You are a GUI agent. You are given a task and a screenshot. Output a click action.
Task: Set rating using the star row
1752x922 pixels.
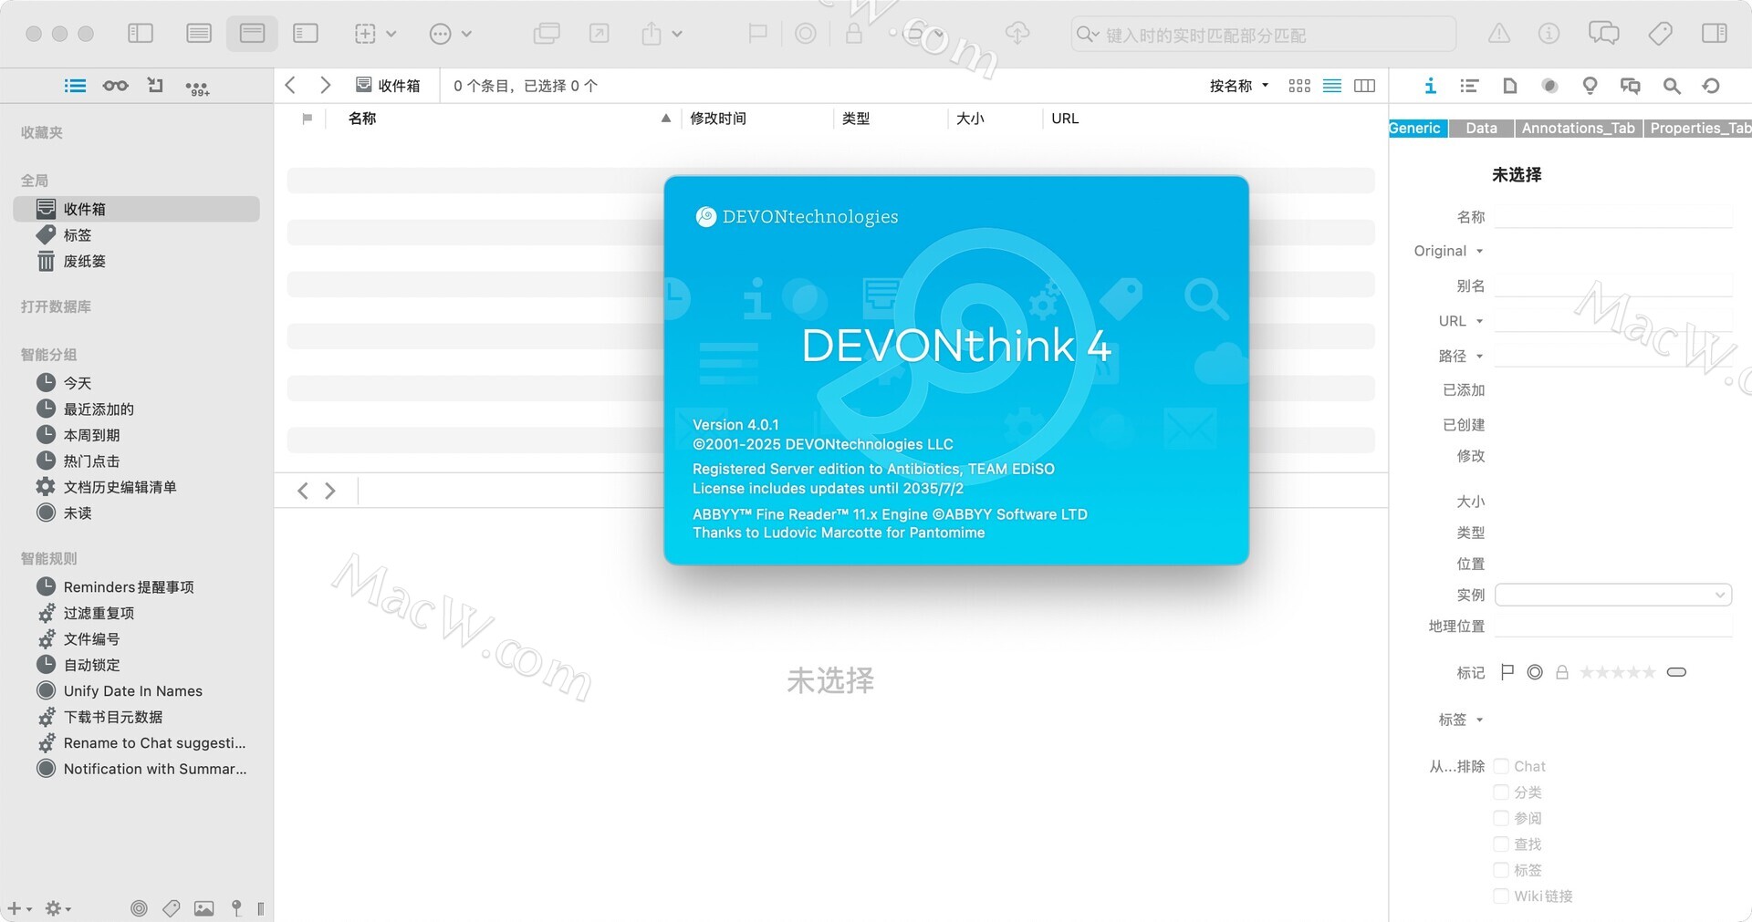pyautogui.click(x=1617, y=672)
